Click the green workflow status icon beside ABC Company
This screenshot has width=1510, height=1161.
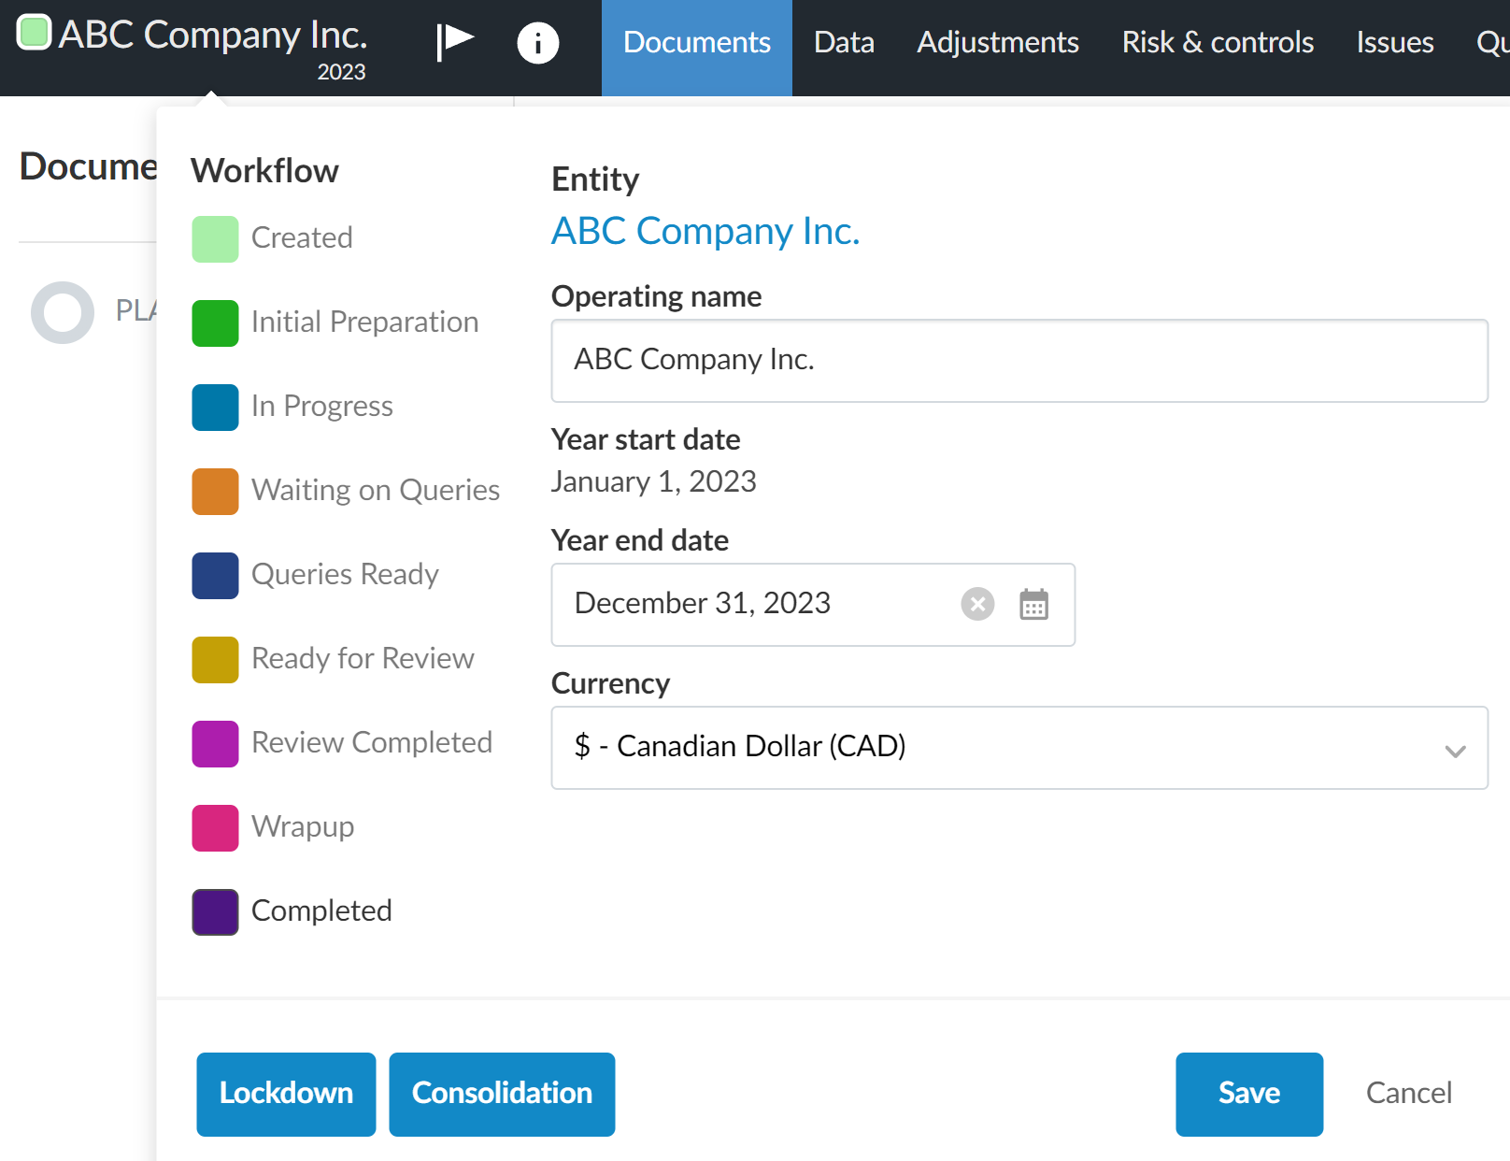click(35, 33)
